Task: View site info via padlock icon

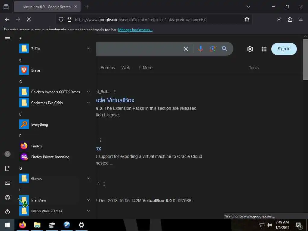Action: [x=69, y=20]
